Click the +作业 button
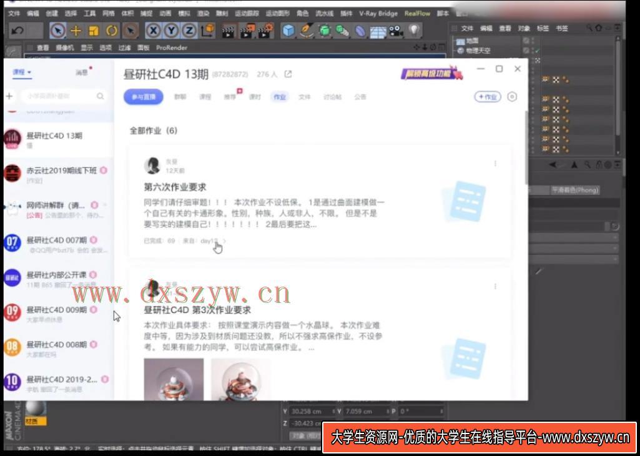The image size is (640, 456). [x=488, y=97]
